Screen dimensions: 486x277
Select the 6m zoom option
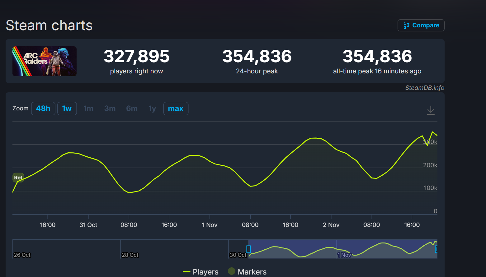click(x=132, y=108)
